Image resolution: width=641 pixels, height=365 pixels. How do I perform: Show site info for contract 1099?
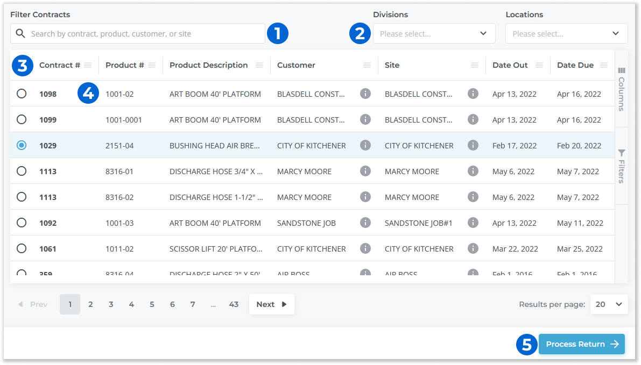point(473,119)
